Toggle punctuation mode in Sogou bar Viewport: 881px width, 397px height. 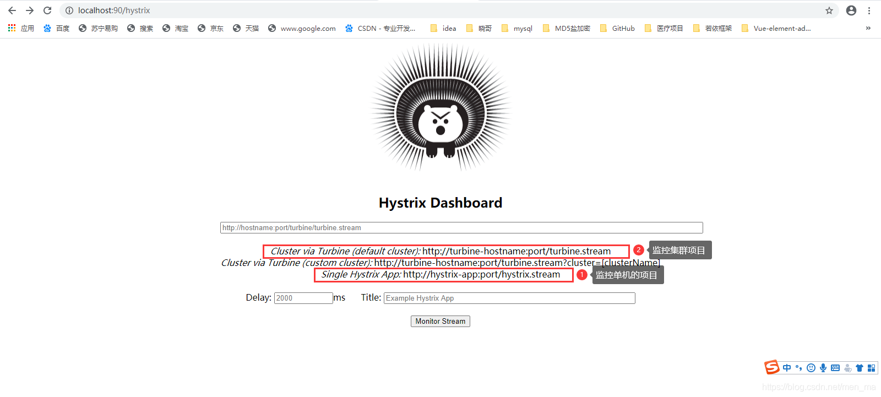[x=799, y=368]
